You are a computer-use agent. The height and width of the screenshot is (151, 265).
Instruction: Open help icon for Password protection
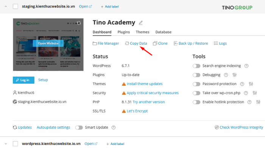click(242, 84)
